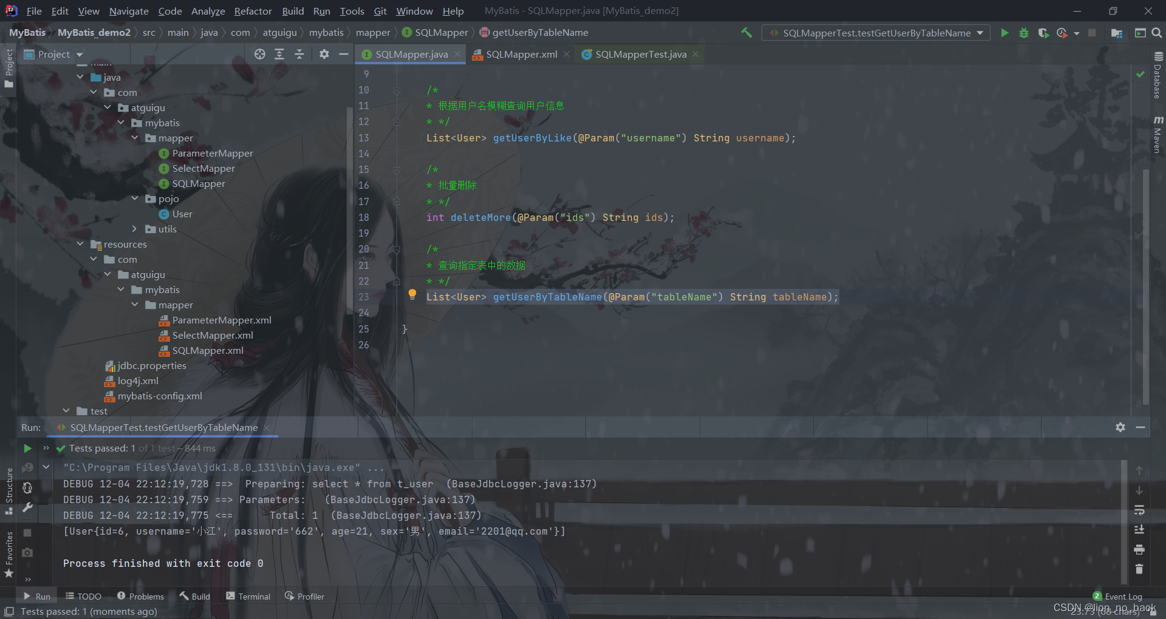Click the disabled Stop button in toolbar

pyautogui.click(x=1092, y=33)
